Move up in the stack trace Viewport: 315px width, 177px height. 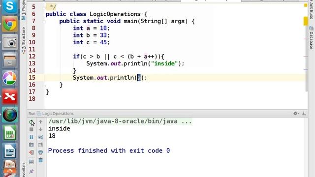tap(40, 121)
